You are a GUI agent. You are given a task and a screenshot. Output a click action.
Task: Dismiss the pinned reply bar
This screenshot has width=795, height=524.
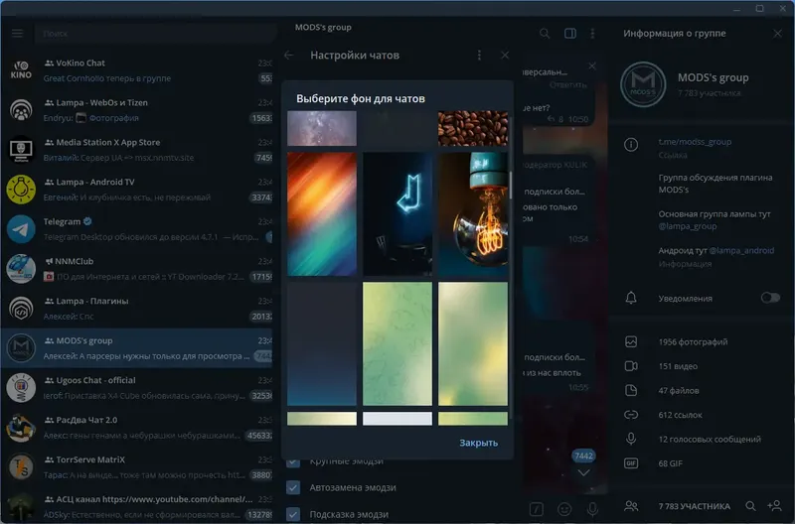[591, 66]
